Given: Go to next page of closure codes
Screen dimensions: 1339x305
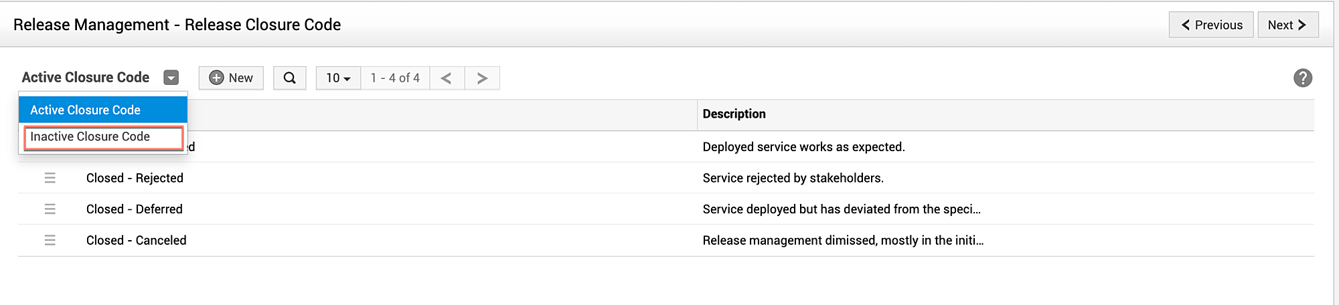Looking at the screenshot, I should tap(482, 78).
